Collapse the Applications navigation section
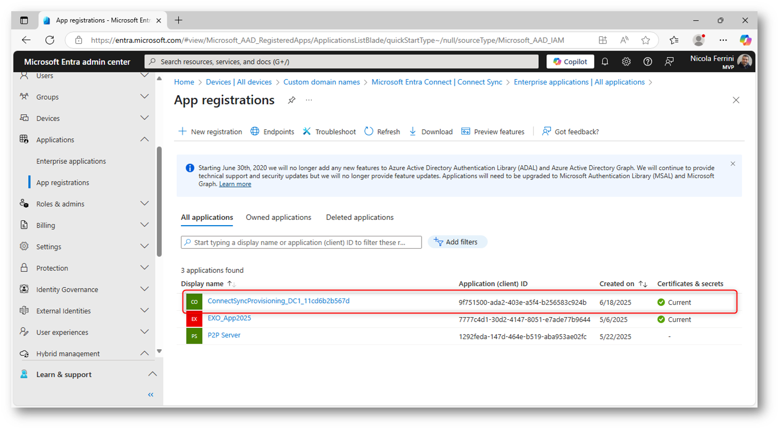The width and height of the screenshot is (780, 430). (x=144, y=140)
